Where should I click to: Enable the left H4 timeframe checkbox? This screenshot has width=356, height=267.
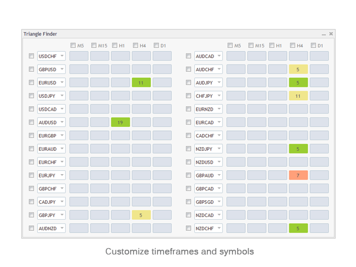pos(136,46)
